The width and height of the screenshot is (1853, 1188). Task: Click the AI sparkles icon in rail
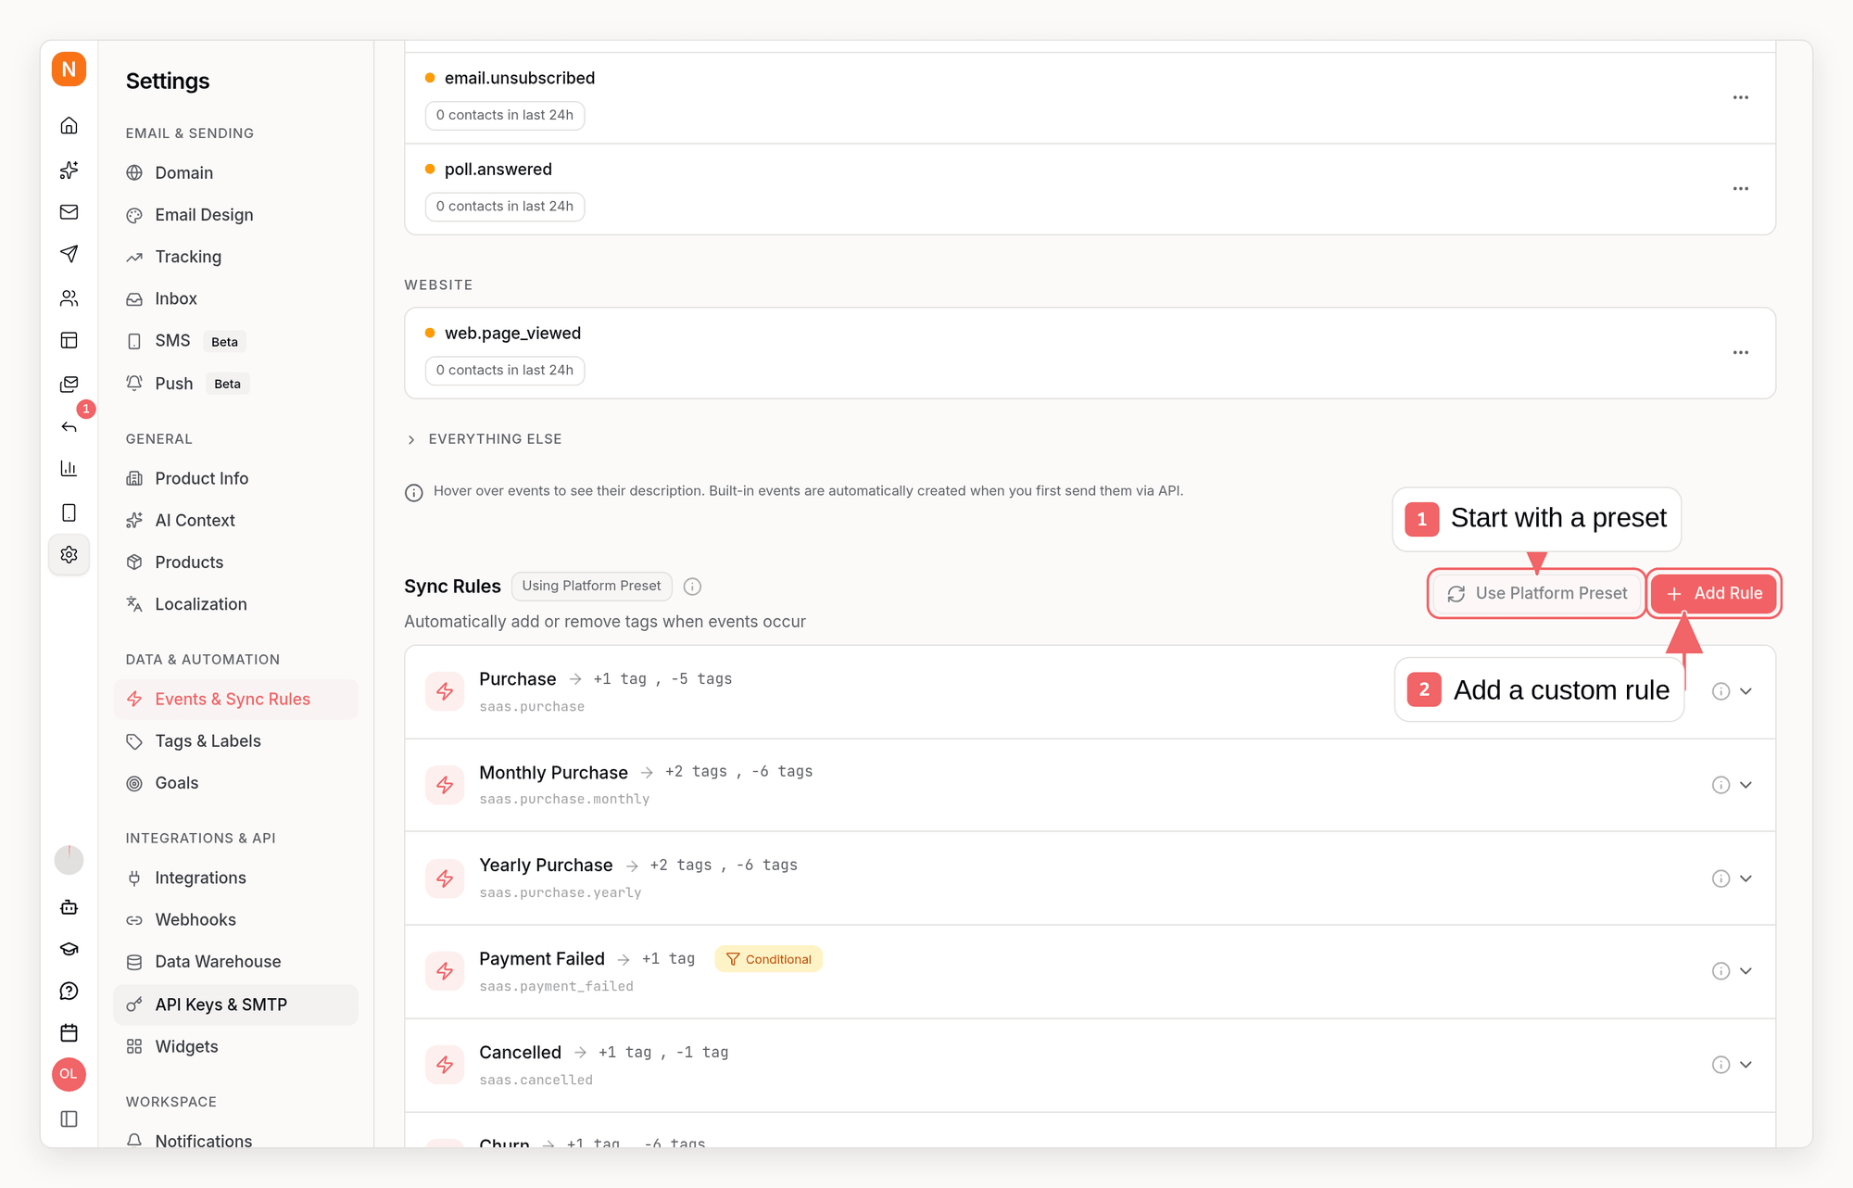point(69,170)
